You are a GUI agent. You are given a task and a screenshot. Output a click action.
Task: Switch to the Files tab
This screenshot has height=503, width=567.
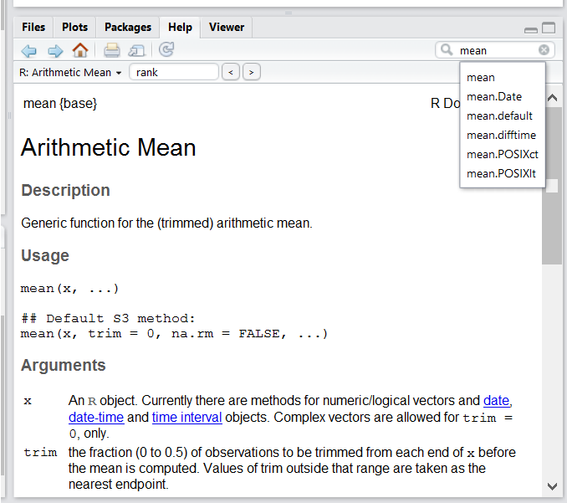[x=33, y=28]
